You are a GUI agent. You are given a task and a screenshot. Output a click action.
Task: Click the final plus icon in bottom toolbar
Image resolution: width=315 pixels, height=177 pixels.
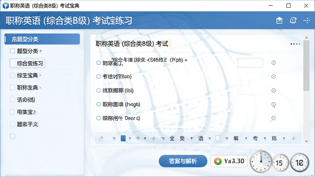[x=294, y=138]
